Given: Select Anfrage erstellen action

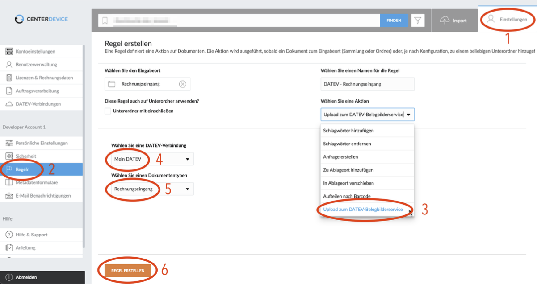Looking at the screenshot, I should 367,157.
